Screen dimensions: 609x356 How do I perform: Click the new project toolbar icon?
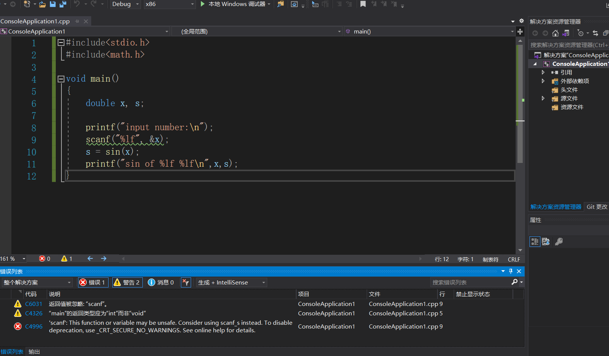(27, 4)
